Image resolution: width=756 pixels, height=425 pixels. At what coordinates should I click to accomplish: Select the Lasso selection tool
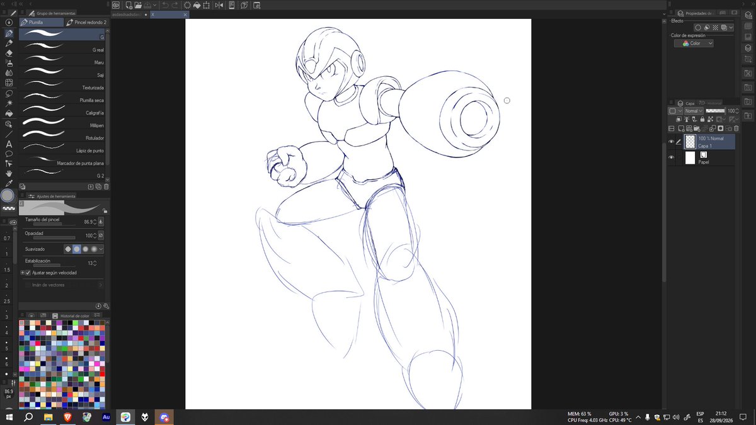click(x=9, y=93)
